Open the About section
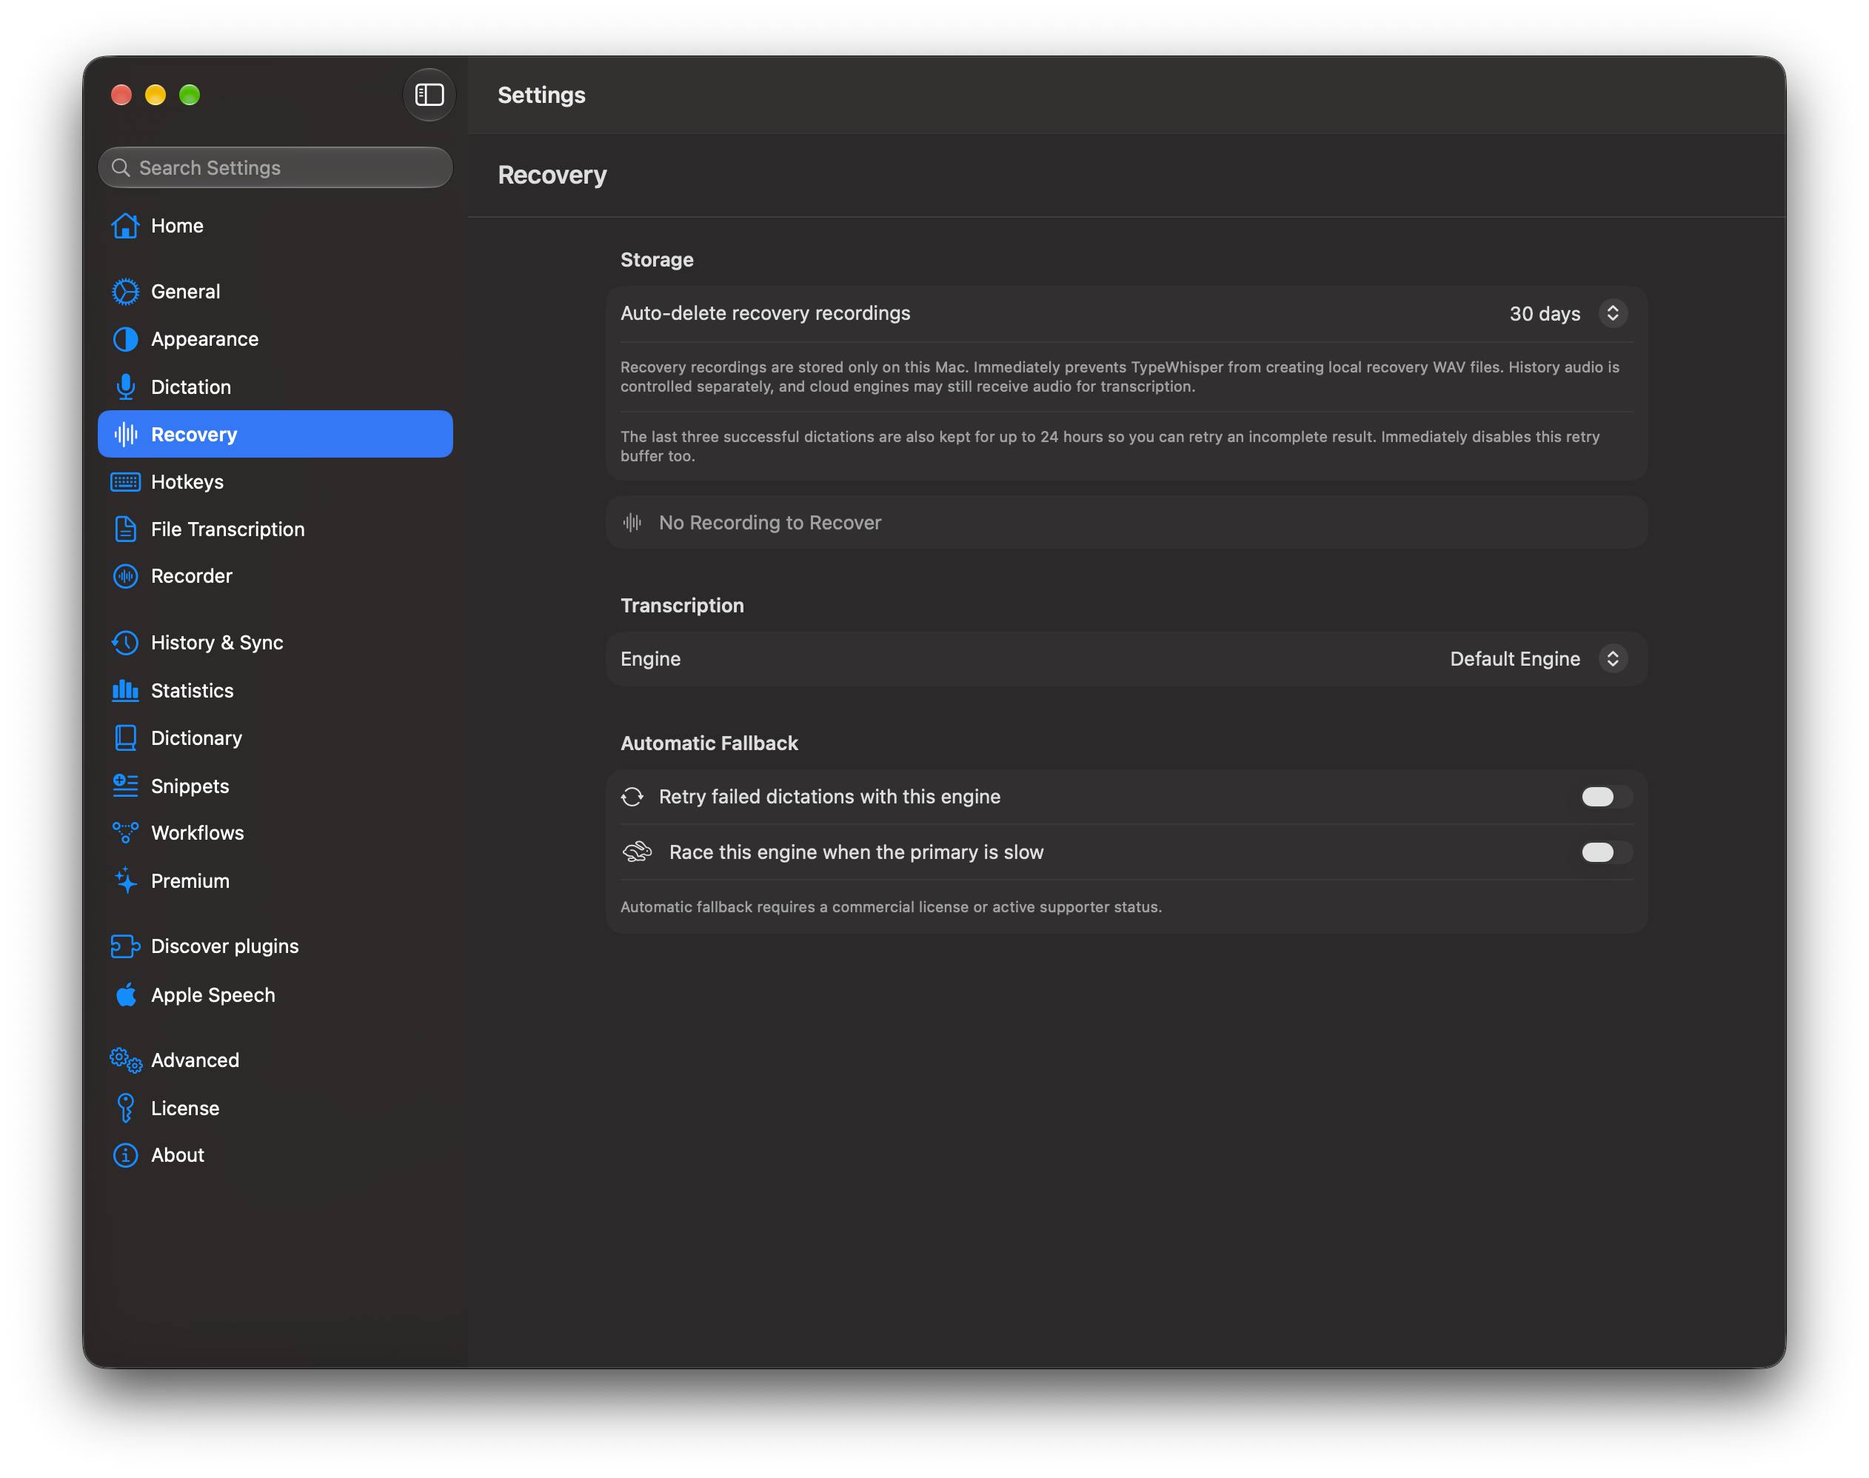 click(x=275, y=1155)
